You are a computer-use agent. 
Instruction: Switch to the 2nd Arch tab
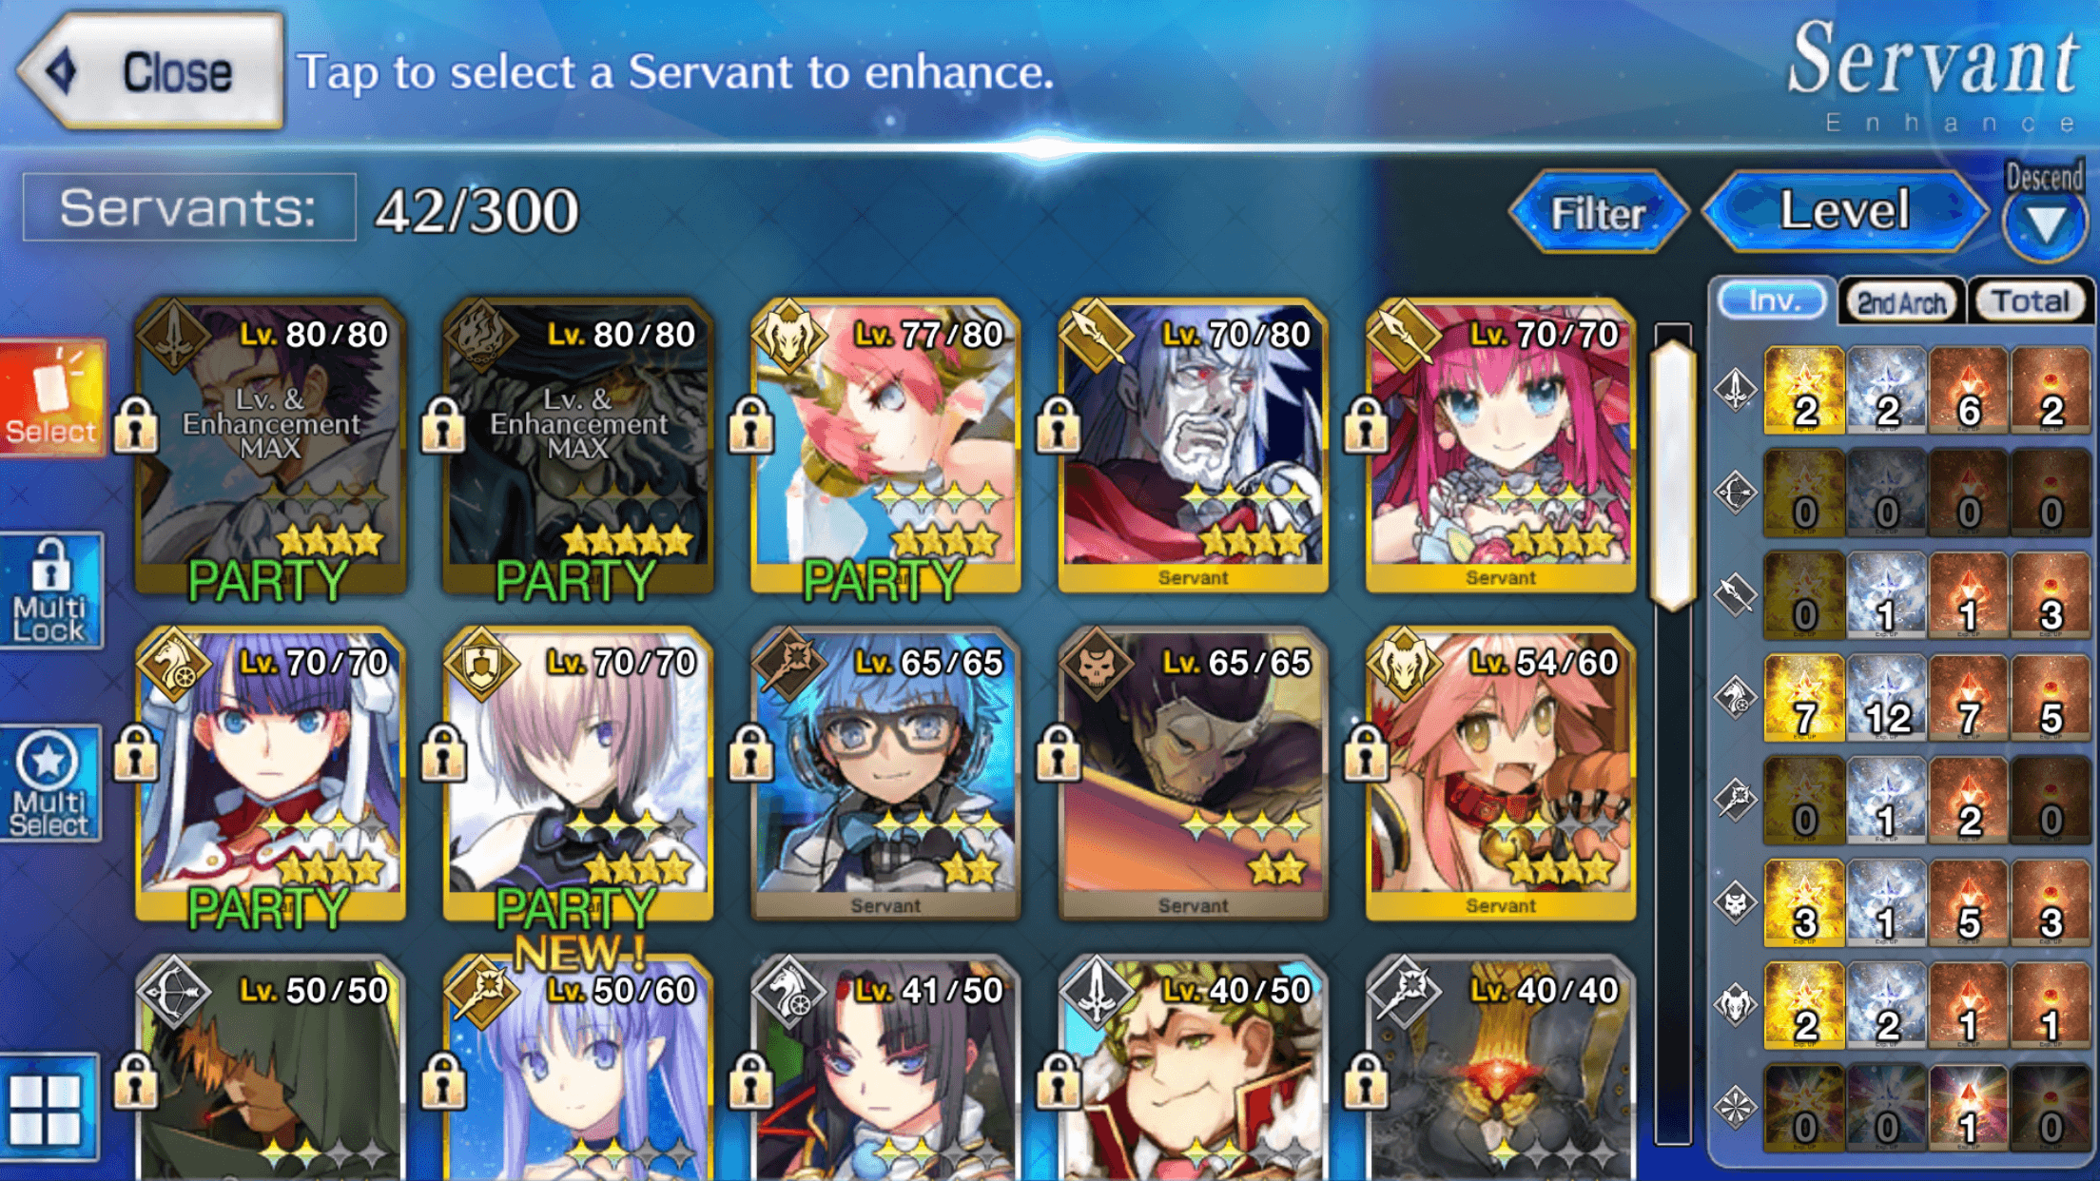tap(1902, 302)
